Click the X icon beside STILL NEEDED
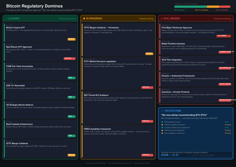This screenshot has width=236, height=167. pyautogui.click(x=162, y=18)
